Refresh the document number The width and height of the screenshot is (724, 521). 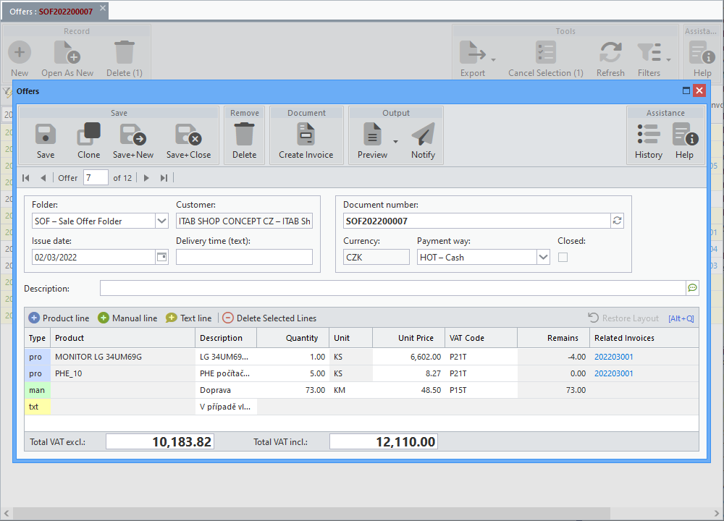pyautogui.click(x=617, y=221)
